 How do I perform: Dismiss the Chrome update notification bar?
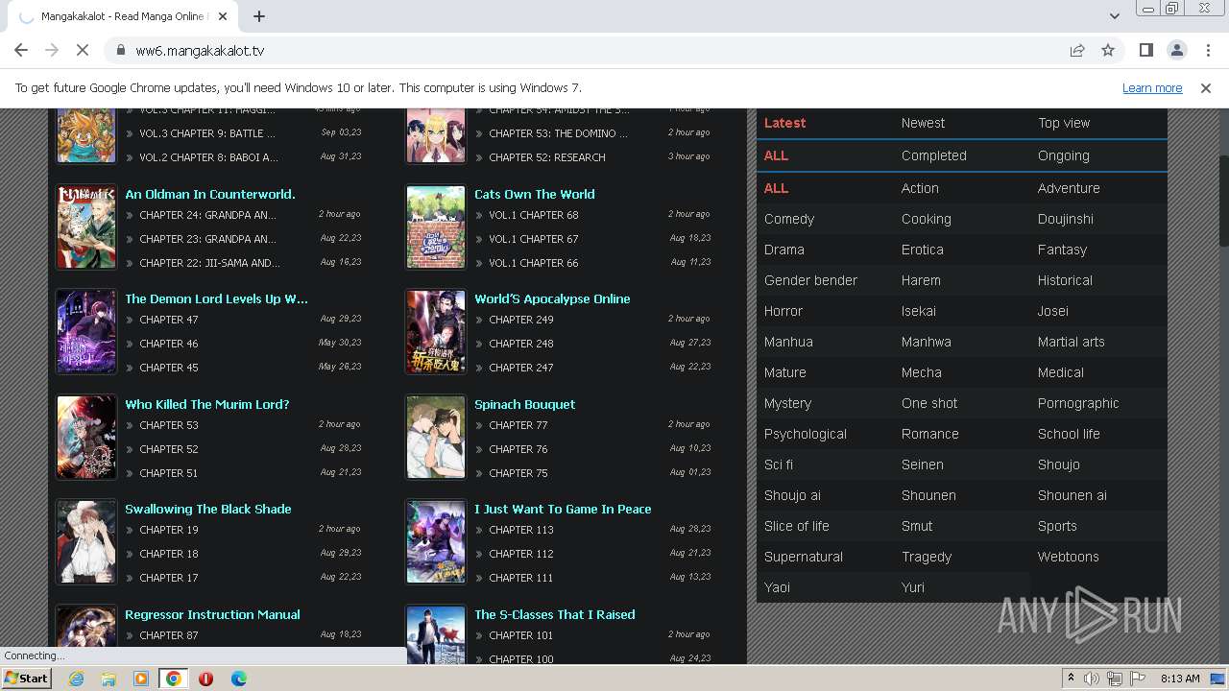click(1206, 87)
